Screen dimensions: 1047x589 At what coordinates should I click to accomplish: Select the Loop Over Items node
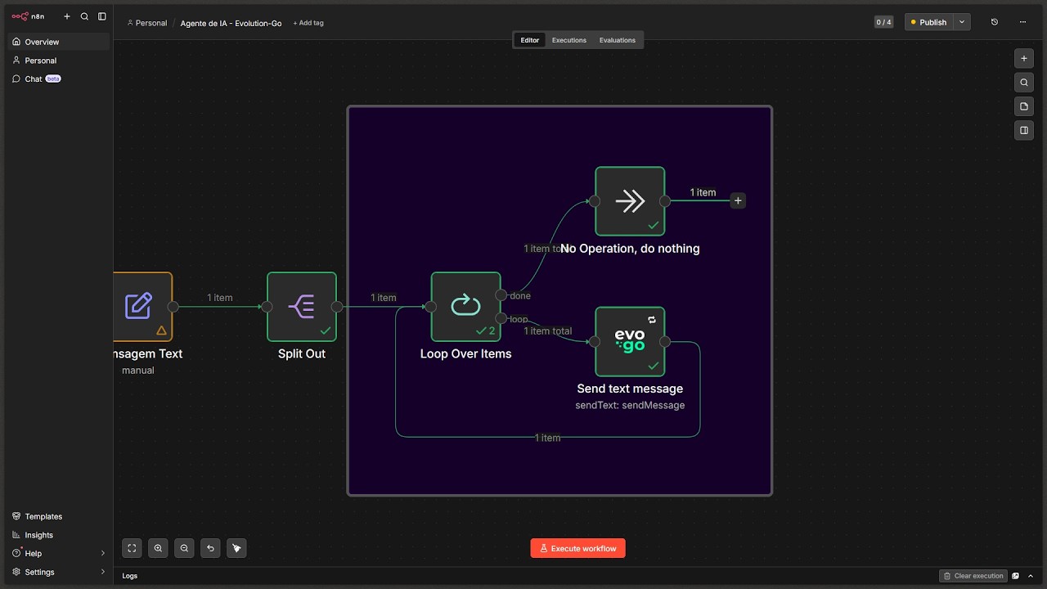click(465, 307)
